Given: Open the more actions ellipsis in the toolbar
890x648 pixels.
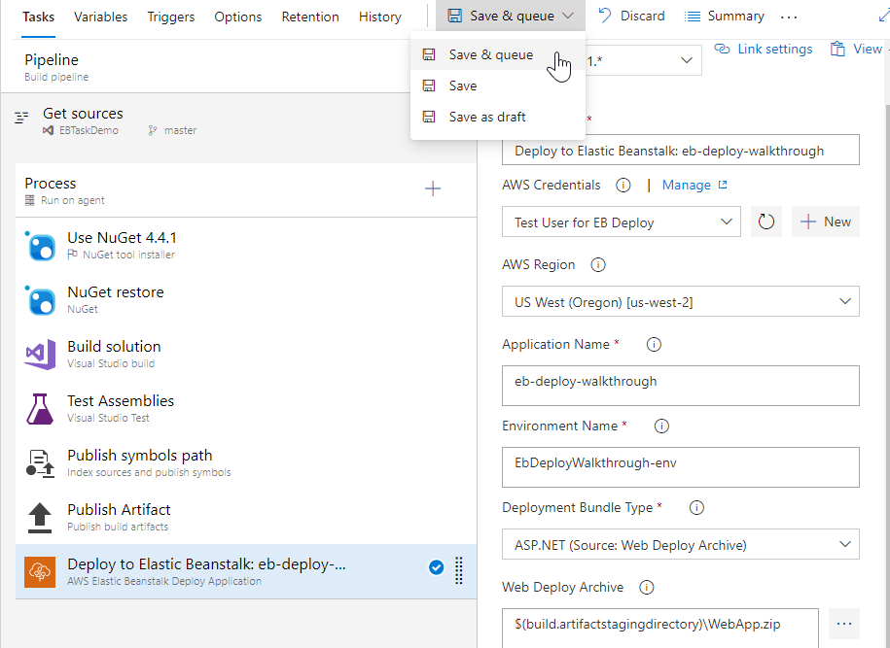Looking at the screenshot, I should pyautogui.click(x=789, y=17).
